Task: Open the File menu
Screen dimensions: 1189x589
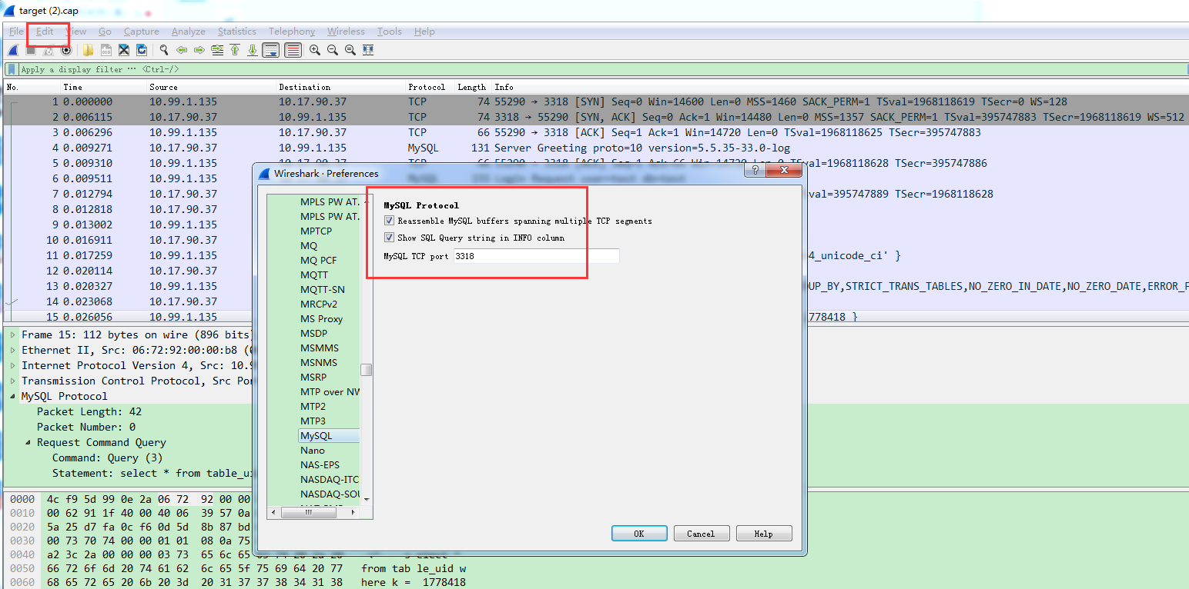Action: [x=16, y=32]
